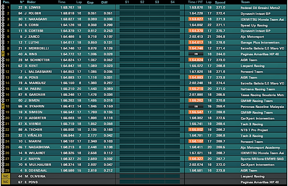This screenshot has height=186, width=288.
Task: Click team Sports-Millions-EMWE-SAG
Action: 262,159
